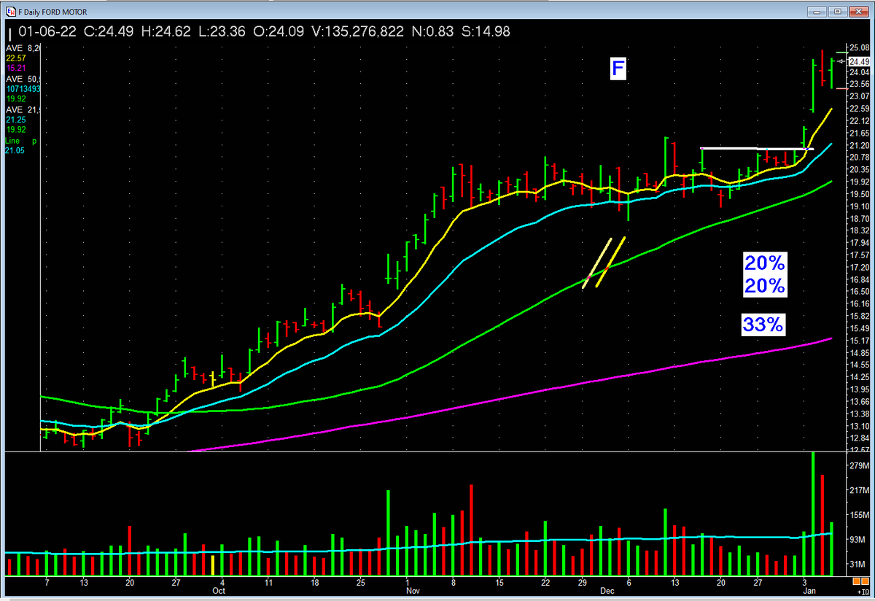Click the cyan 21.05 line value

tap(15, 150)
